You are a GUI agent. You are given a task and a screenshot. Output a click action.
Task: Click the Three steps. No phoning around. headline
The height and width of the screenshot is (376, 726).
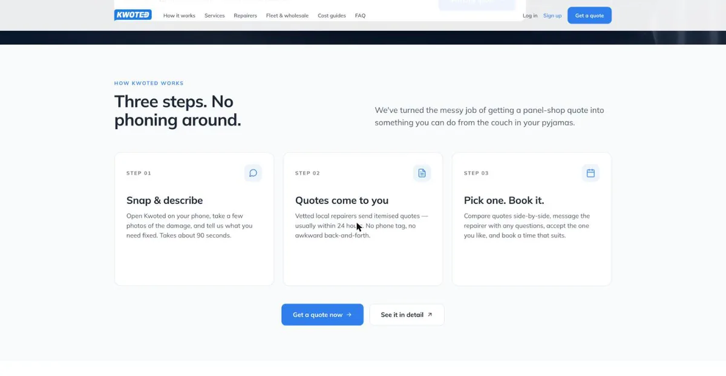pyautogui.click(x=178, y=110)
